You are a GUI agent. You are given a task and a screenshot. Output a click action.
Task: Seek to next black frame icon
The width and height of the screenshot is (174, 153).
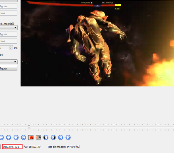pyautogui.click(x=53, y=137)
